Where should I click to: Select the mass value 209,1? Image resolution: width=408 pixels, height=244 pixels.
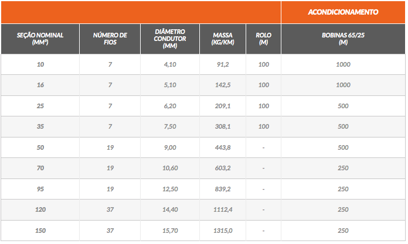(x=223, y=106)
